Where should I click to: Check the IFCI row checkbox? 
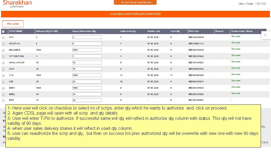tap(3, 37)
